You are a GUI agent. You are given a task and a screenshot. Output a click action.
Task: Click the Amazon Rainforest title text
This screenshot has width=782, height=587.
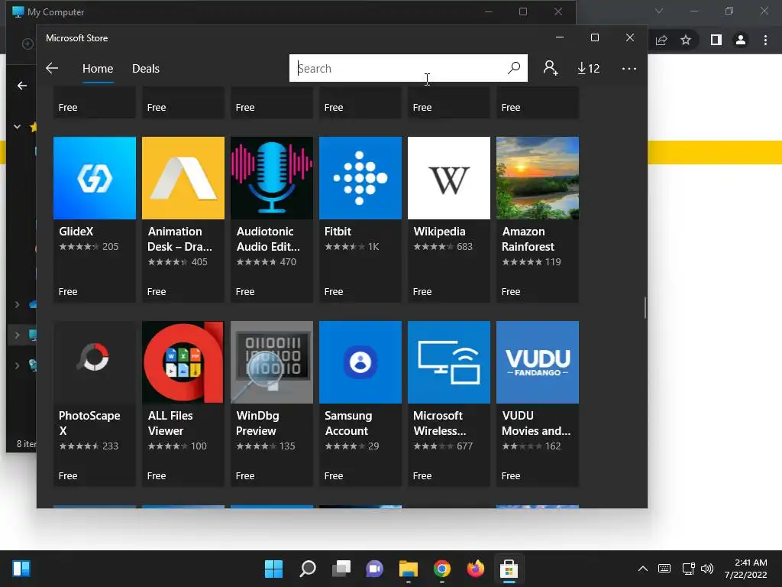[x=528, y=238]
